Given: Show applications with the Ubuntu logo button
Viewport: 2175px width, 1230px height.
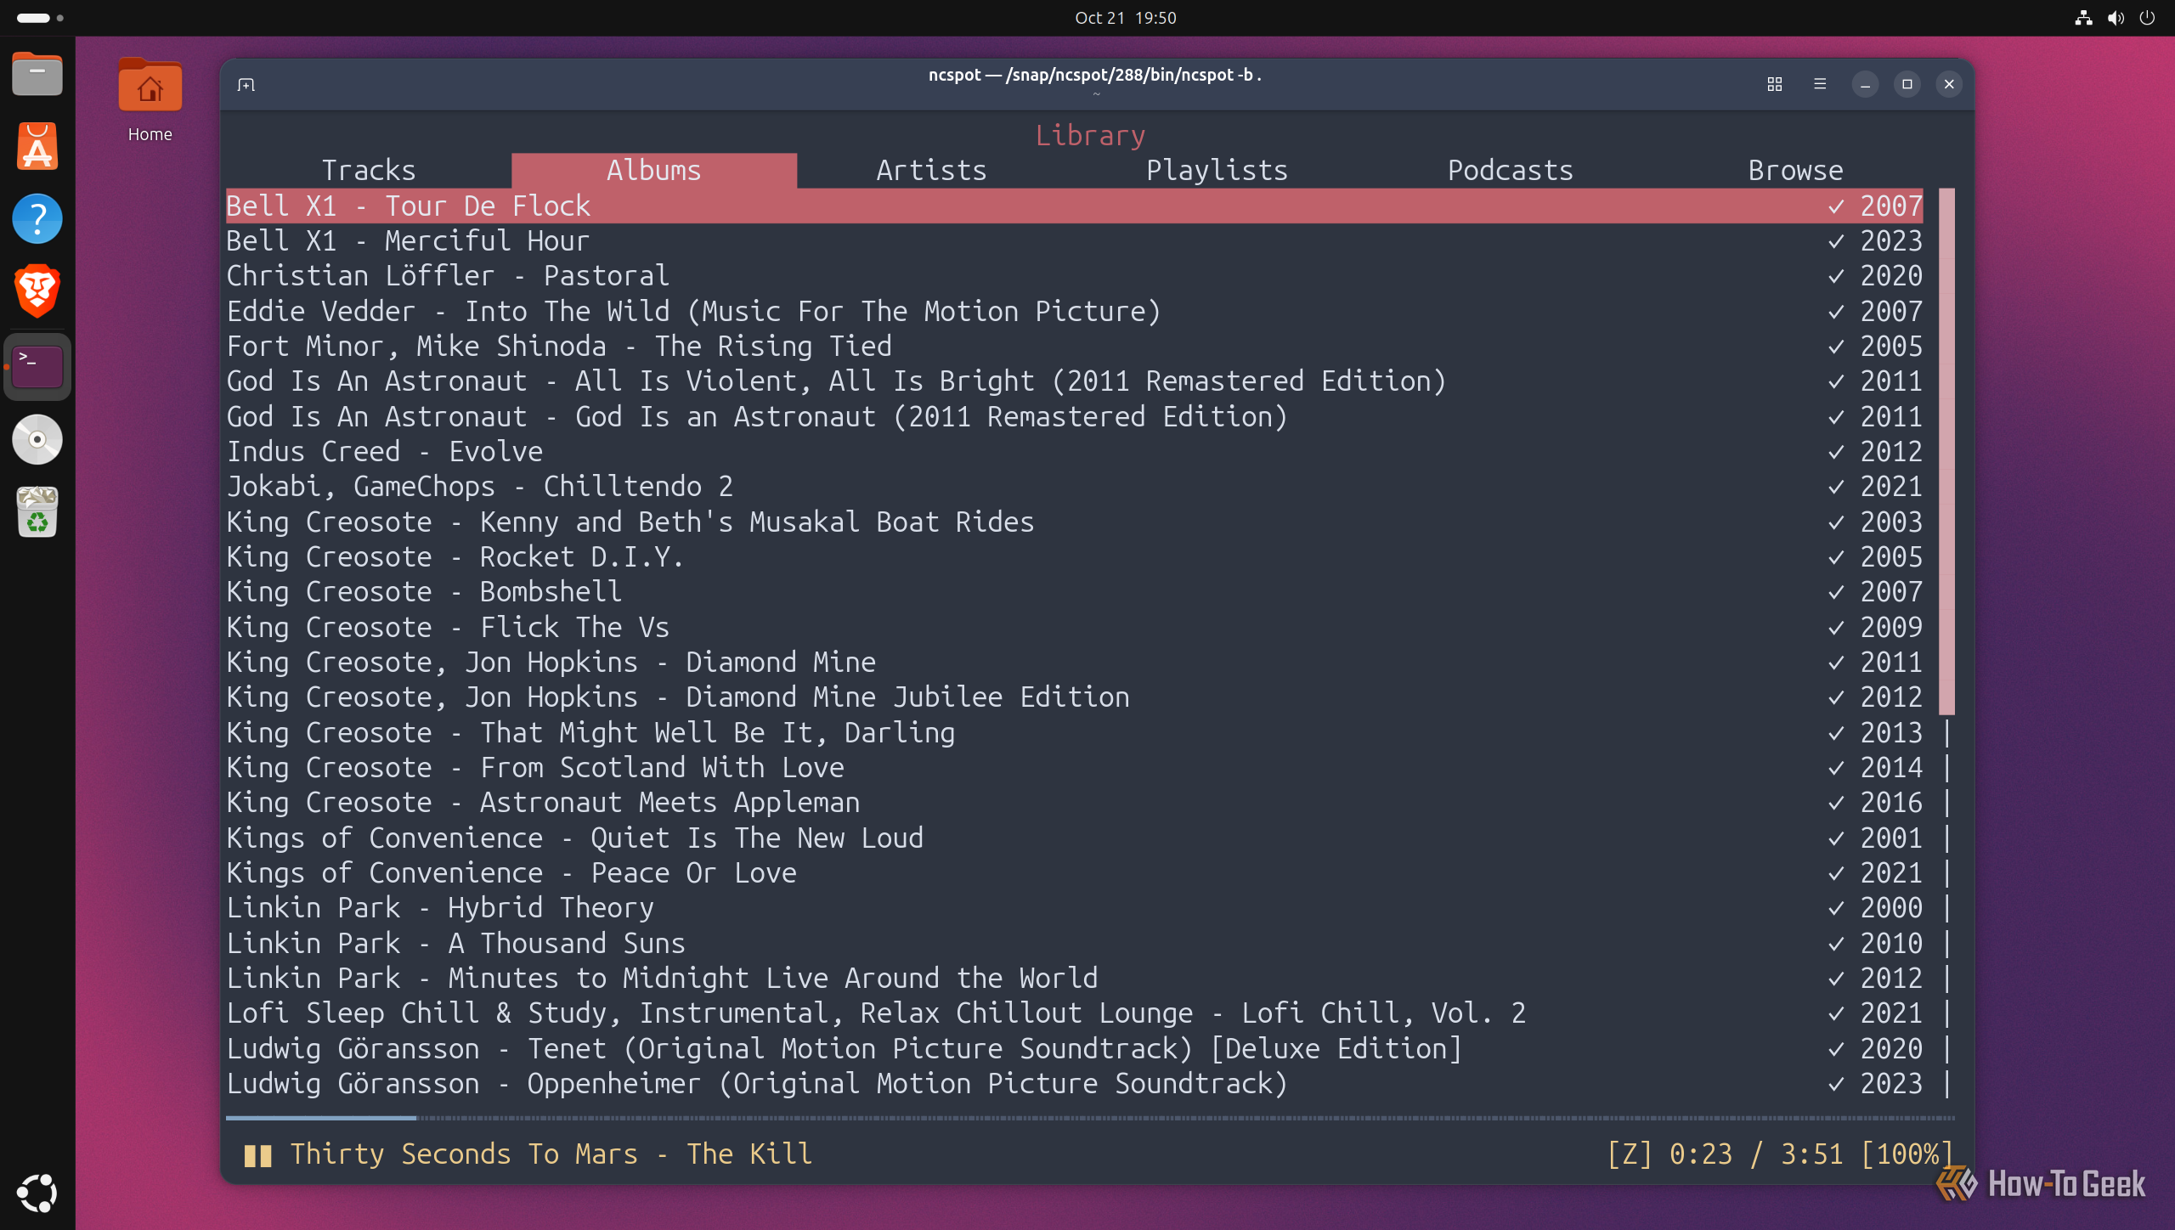Looking at the screenshot, I should click(x=37, y=1193).
